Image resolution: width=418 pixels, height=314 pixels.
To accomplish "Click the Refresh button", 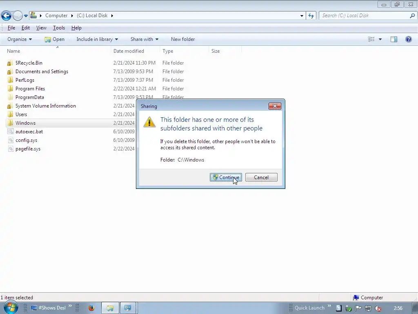I will point(311,16).
